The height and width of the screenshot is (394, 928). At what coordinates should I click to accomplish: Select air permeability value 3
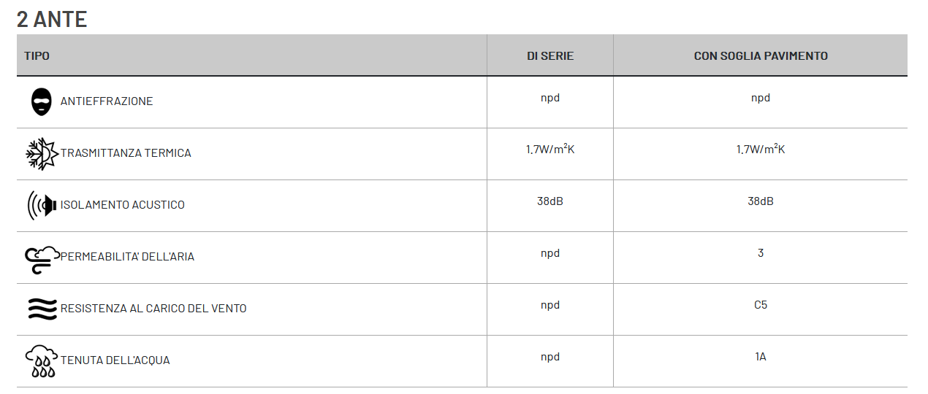click(x=761, y=253)
